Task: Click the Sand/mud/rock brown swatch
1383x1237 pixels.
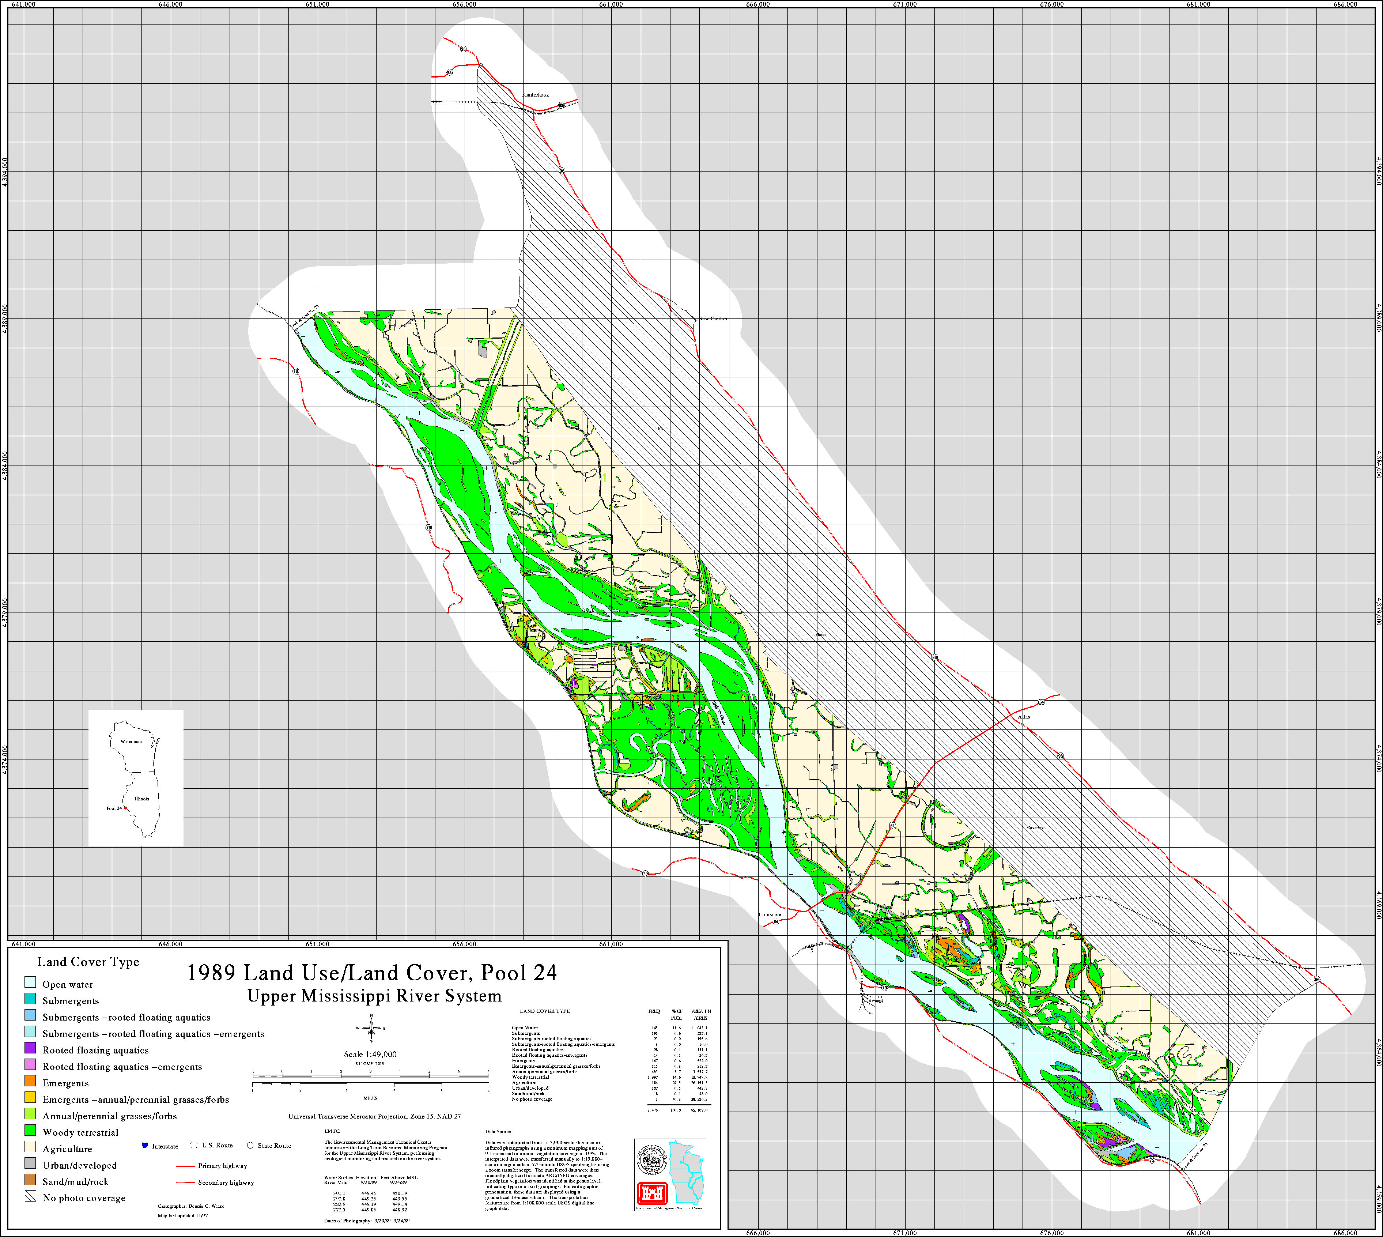Action: point(30,1179)
